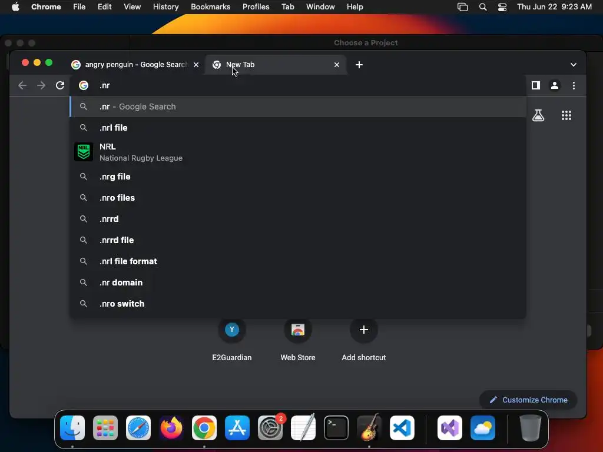Open the profile avatar button
Image resolution: width=603 pixels, height=452 pixels.
(x=555, y=85)
